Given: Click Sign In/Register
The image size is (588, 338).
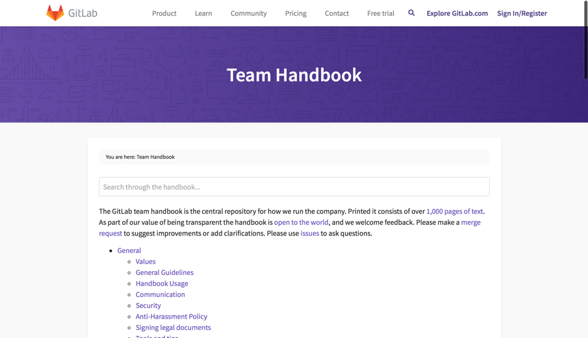Looking at the screenshot, I should [522, 13].
